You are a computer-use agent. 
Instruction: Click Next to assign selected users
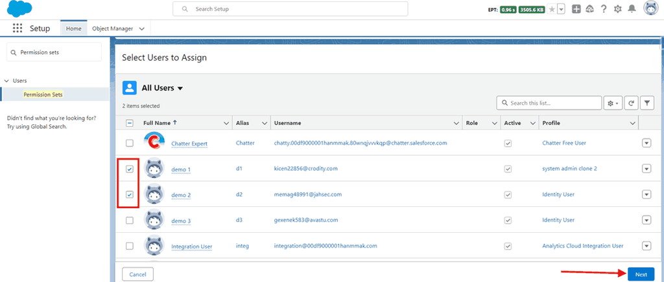641,274
